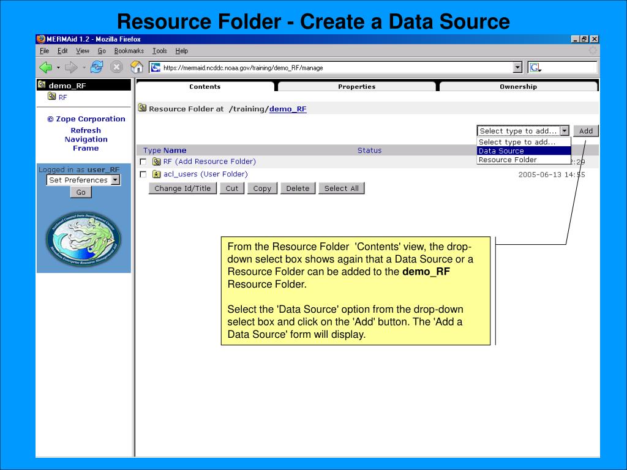This screenshot has width=627, height=470.
Task: Open the Ownership tab
Action: click(518, 87)
